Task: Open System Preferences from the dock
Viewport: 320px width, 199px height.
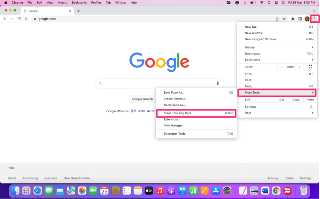Action: 227,191
